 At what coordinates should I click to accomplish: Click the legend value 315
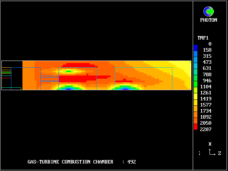coord(207,56)
